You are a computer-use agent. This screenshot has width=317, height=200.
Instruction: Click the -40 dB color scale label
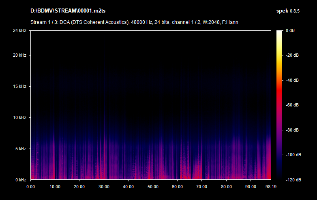[291, 80]
